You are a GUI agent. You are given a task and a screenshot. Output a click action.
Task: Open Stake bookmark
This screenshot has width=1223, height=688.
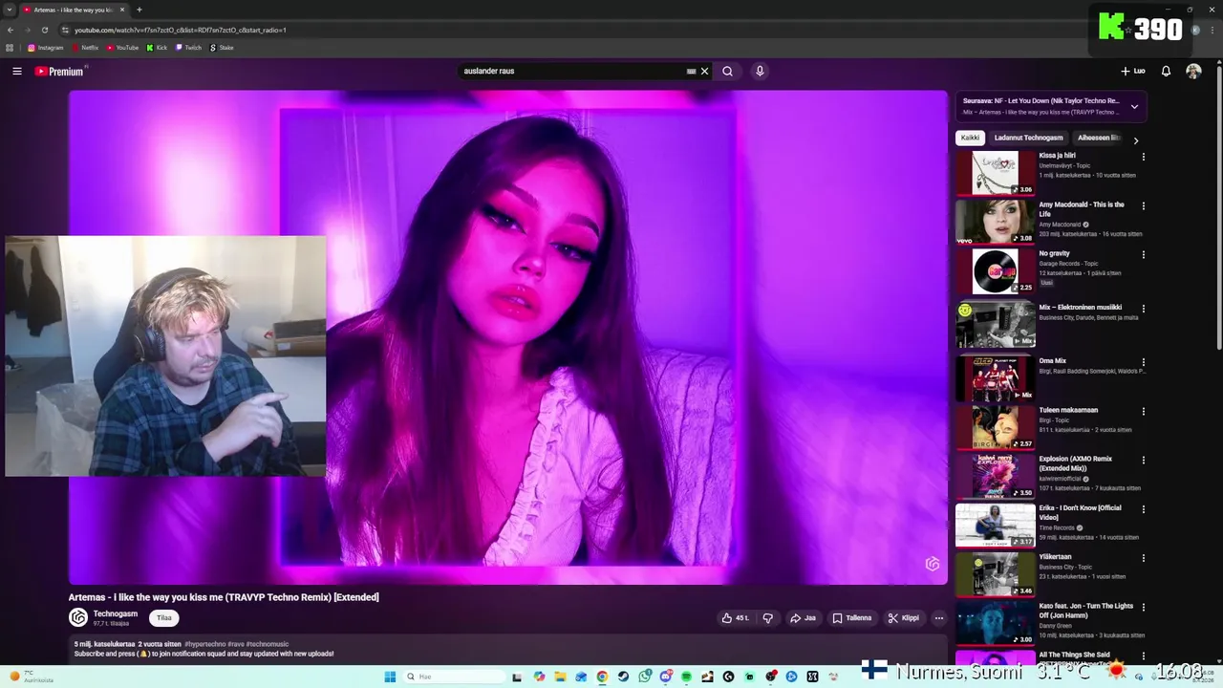tap(222, 47)
